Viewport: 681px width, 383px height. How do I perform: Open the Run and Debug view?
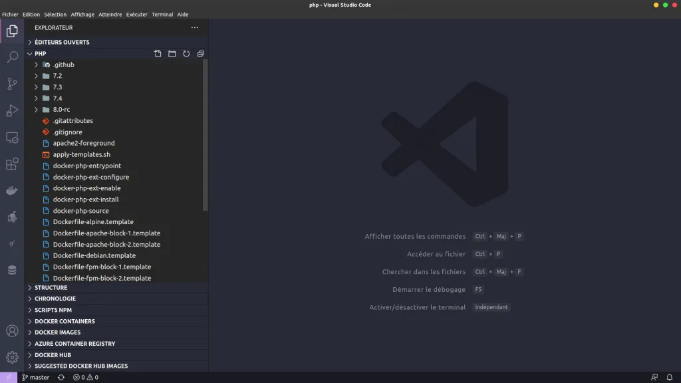[x=12, y=110]
